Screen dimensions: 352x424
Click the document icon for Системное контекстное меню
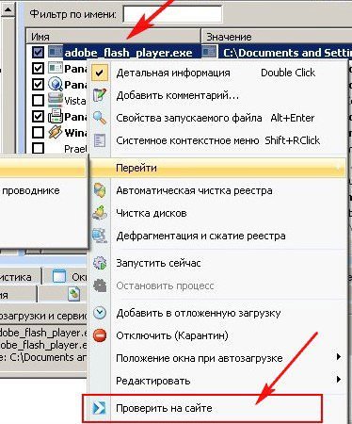100,140
